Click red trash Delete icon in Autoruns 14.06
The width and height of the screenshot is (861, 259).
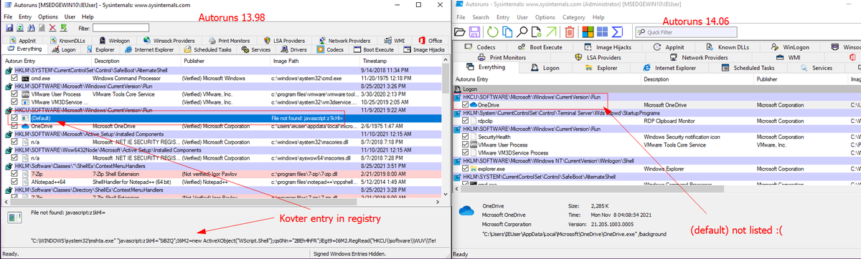click(569, 31)
